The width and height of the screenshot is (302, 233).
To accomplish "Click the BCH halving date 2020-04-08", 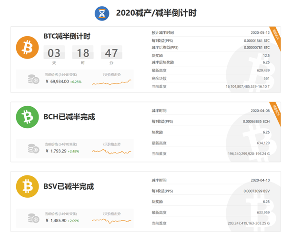I will coord(260,111).
